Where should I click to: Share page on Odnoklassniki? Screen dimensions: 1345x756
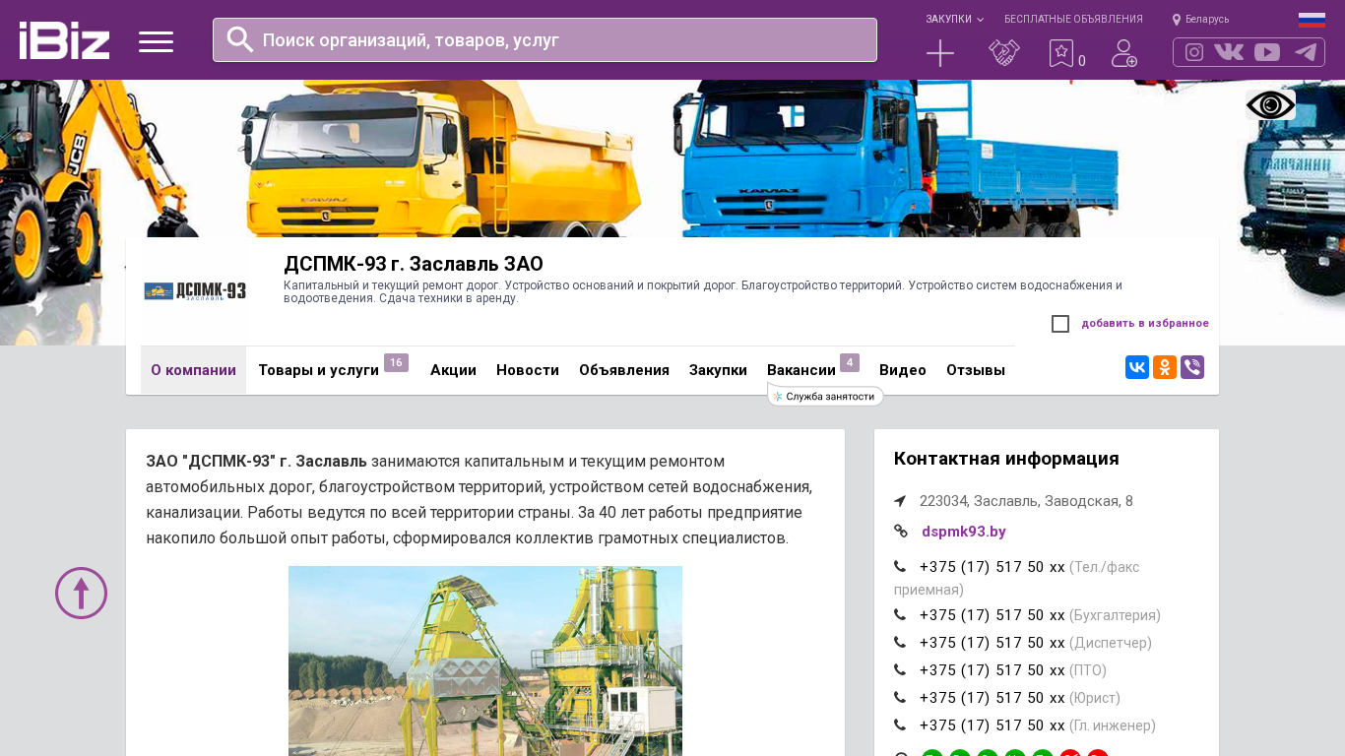1165,367
